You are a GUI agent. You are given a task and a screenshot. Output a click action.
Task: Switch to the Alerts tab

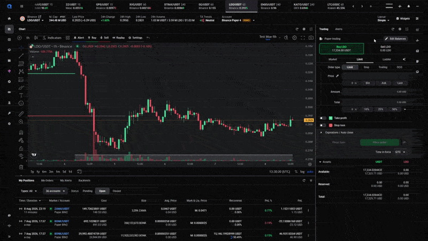click(339, 29)
